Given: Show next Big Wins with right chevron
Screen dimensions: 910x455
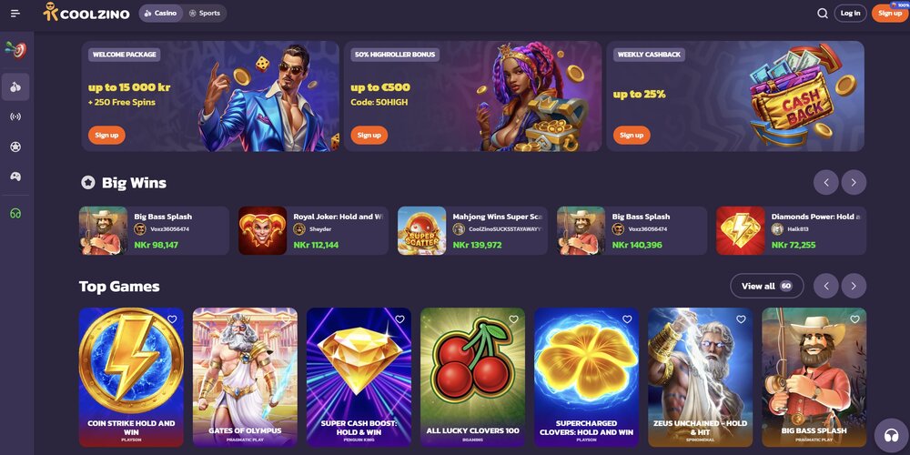Looking at the screenshot, I should (854, 182).
